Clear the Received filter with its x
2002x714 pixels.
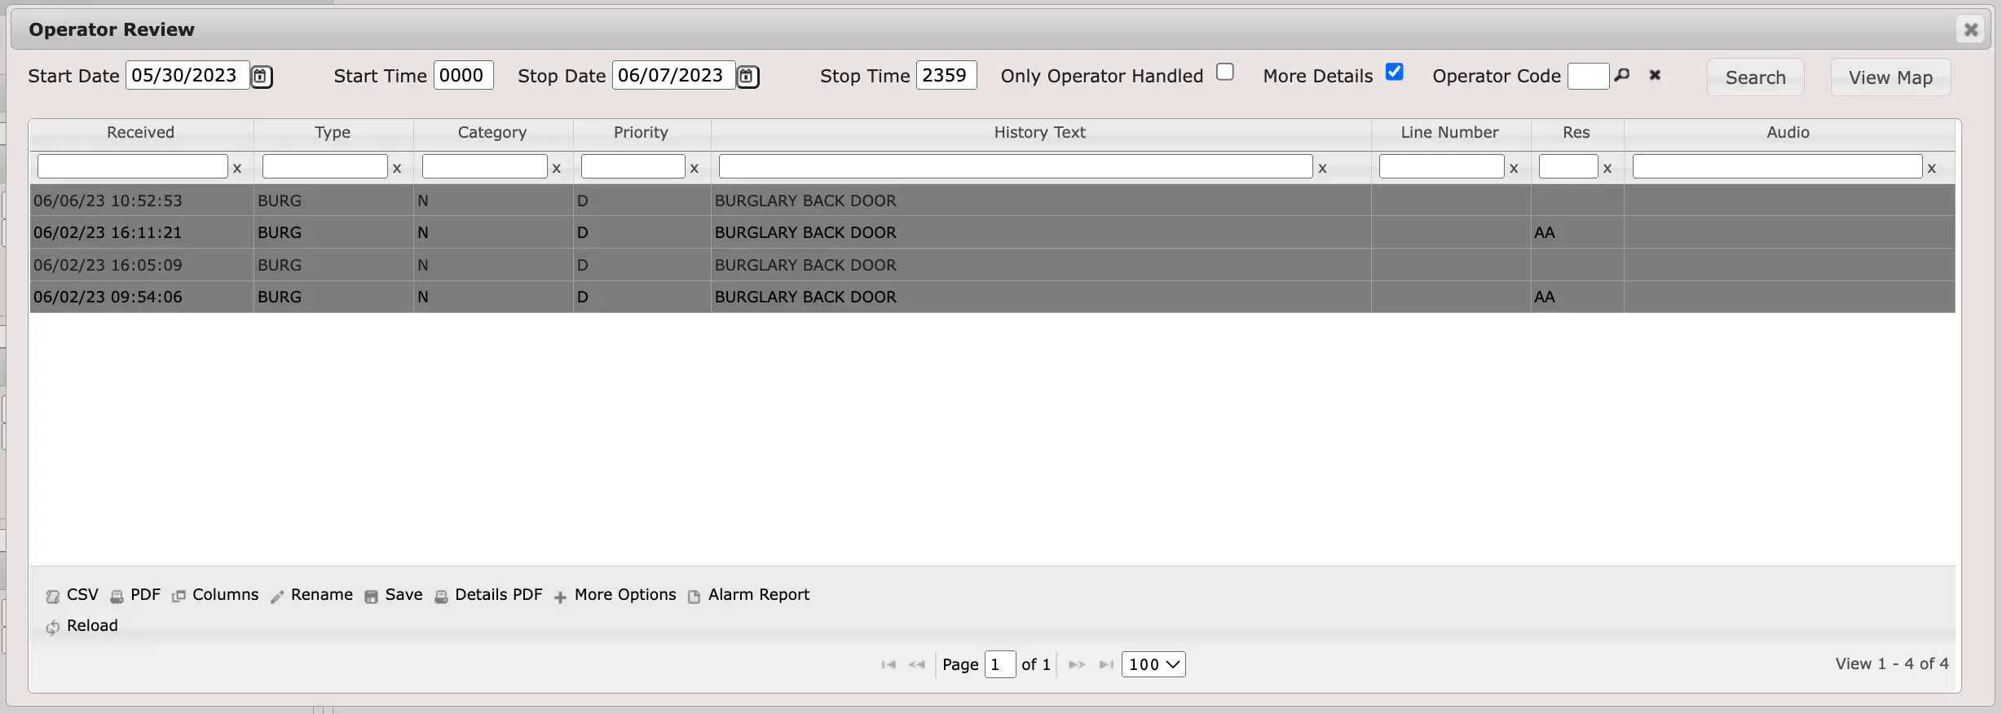coord(237,168)
